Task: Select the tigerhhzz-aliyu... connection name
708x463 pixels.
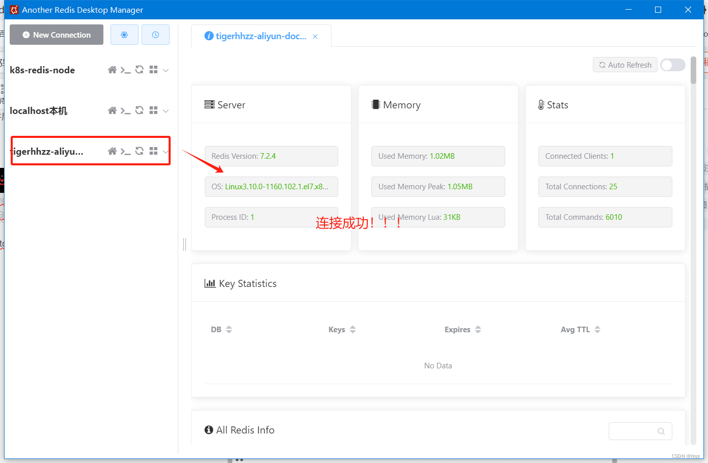Action: (47, 151)
